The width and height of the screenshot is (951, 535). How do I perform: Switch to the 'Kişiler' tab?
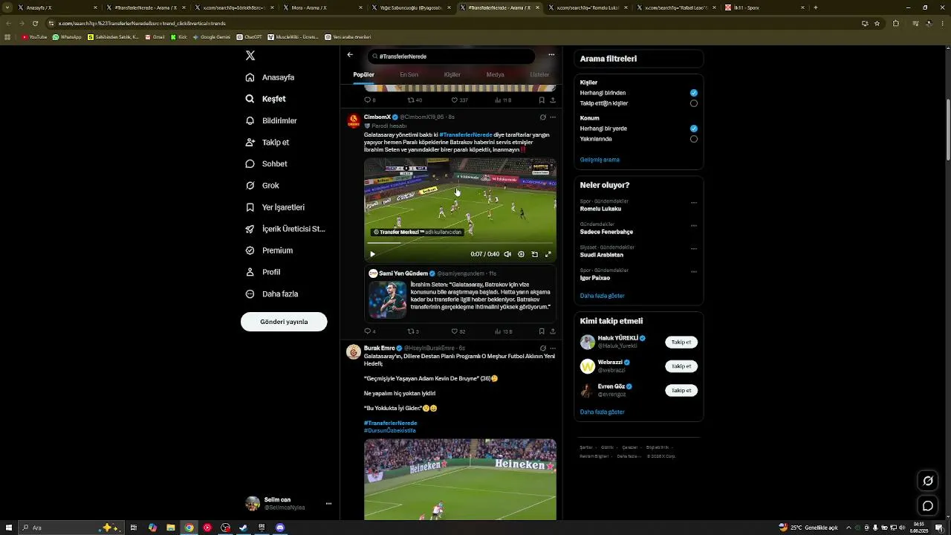pyautogui.click(x=452, y=74)
